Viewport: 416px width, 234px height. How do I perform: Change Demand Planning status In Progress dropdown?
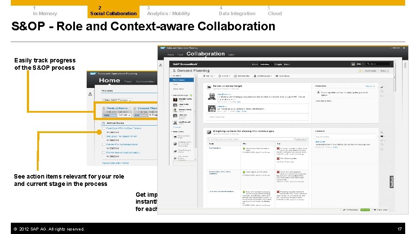point(153,115)
